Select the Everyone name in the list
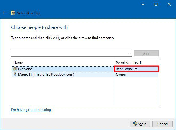Screen dimensions: 176x130 pyautogui.click(x=25, y=69)
